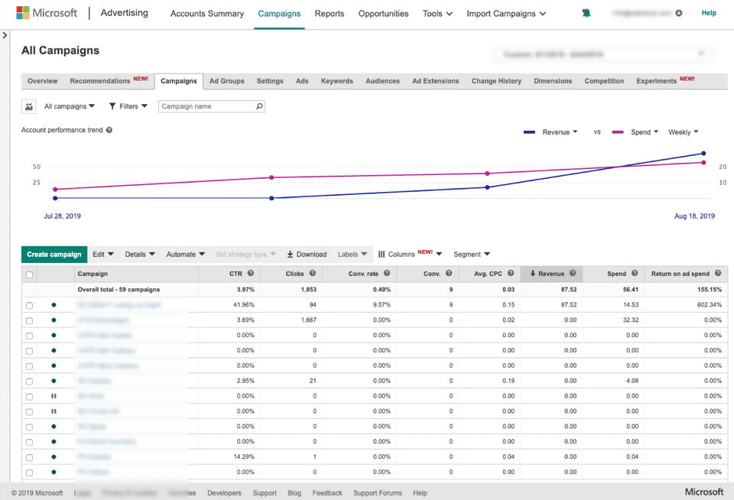The image size is (734, 500).
Task: Click the CTR column help icon
Action: [x=251, y=274]
